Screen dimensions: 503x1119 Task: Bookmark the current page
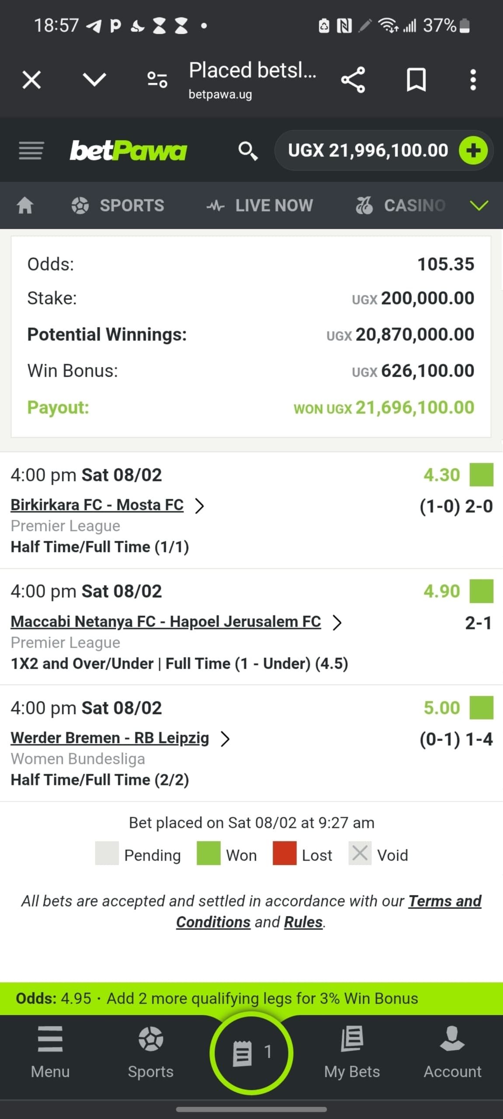pos(416,80)
